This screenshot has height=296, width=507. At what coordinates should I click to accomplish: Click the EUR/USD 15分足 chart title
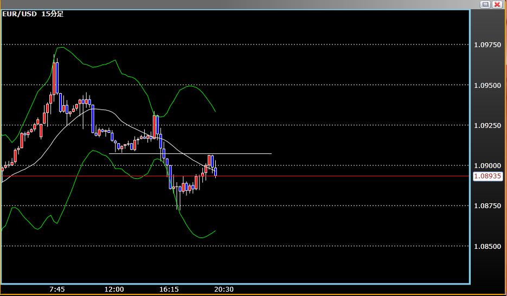click(x=33, y=14)
